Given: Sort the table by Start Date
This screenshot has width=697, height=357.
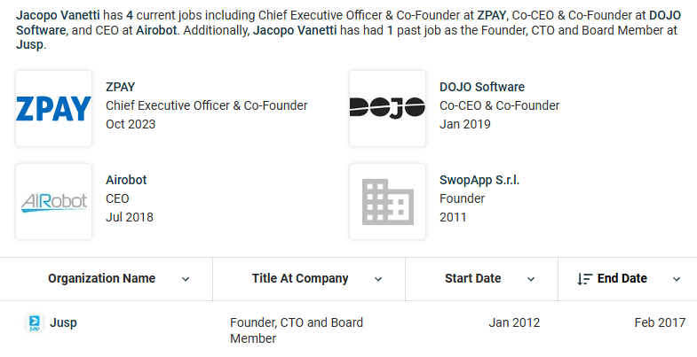Looking at the screenshot, I should pos(472,278).
